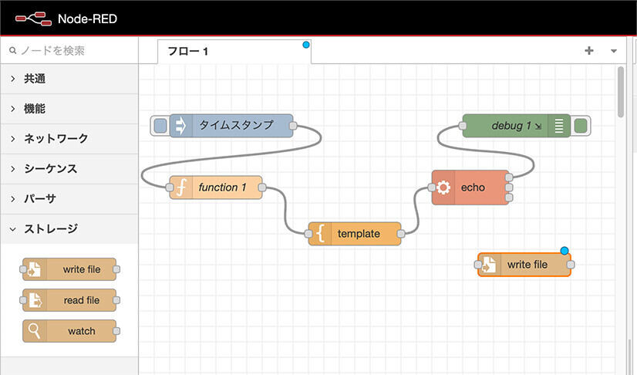Expand the シーケンス palette category

pos(69,169)
